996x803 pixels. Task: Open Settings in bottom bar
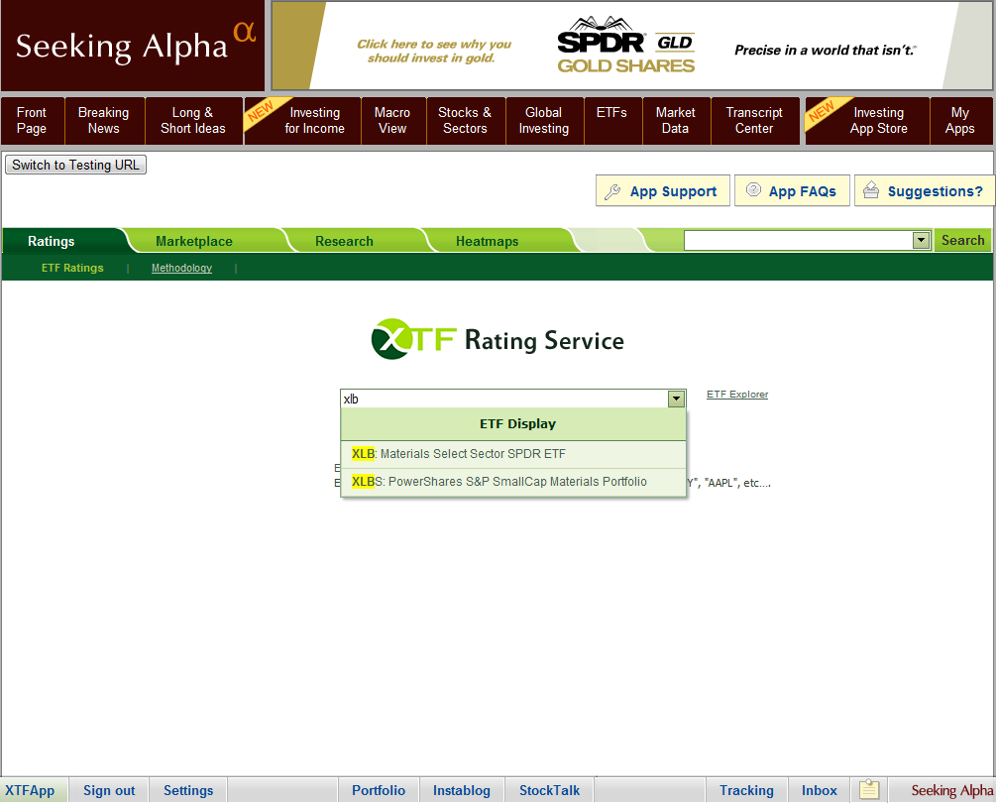click(188, 790)
